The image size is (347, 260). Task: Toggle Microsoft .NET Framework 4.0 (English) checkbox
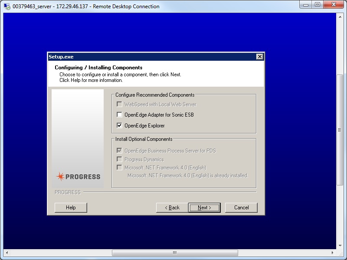pyautogui.click(x=119, y=167)
